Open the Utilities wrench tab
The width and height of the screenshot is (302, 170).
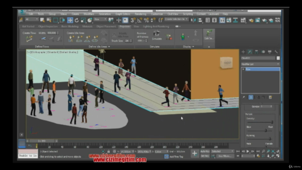[276, 51]
